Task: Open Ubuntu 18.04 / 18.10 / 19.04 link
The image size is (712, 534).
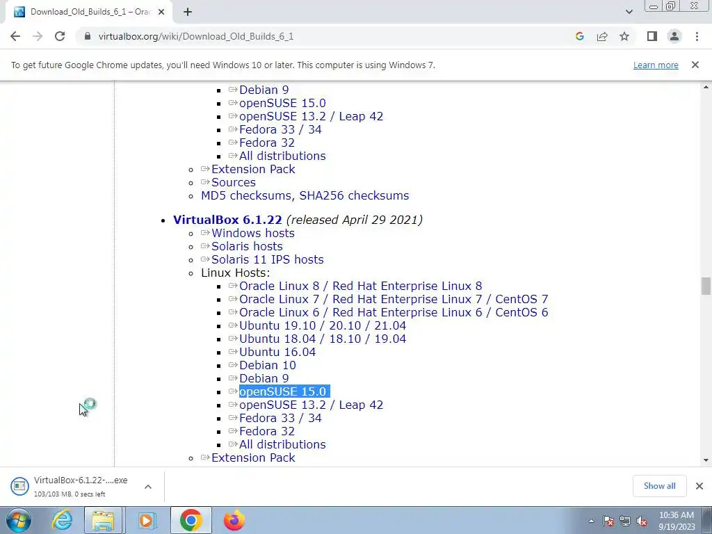Action: coord(323,339)
